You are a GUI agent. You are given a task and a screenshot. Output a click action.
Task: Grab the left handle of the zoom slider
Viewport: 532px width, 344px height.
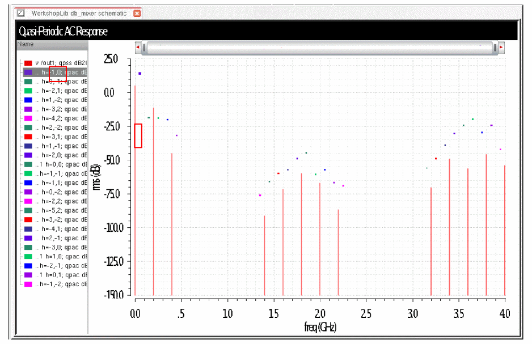pos(145,48)
